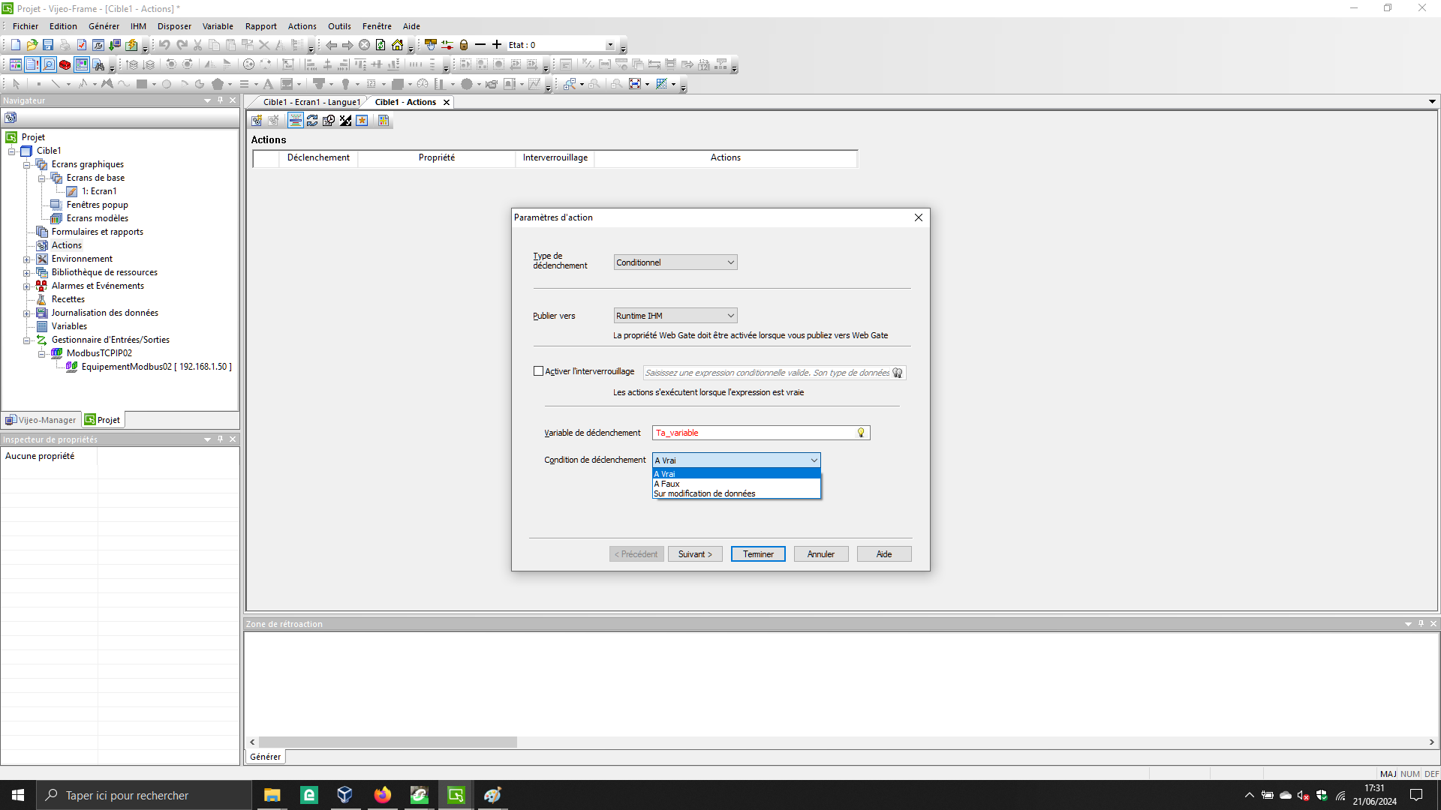Click the New document toolbar icon
Viewport: 1441px width, 810px height.
[x=15, y=45]
